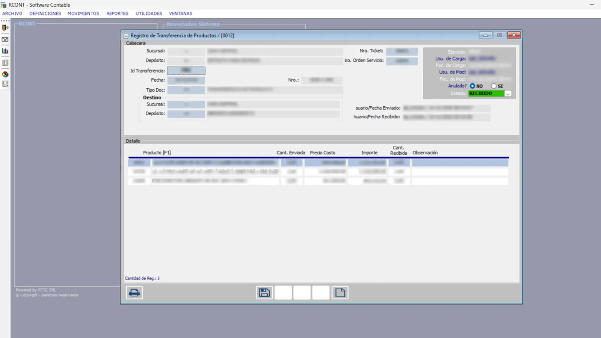This screenshot has width=601, height=338.
Task: Click the Observación cell of the highlighted row
Action: click(x=460, y=163)
